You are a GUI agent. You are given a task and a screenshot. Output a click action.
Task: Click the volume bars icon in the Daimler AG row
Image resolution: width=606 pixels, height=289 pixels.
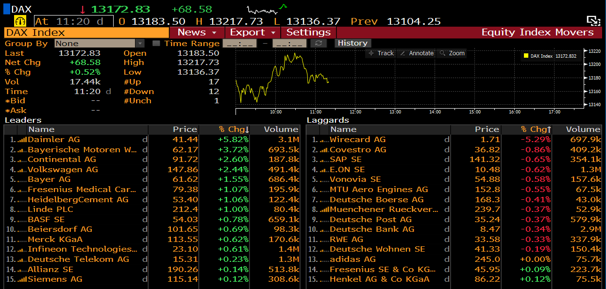coord(22,140)
